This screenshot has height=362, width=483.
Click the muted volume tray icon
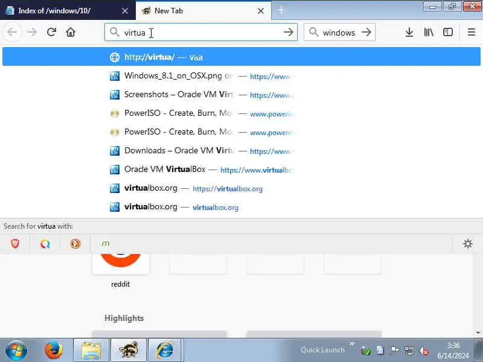pyautogui.click(x=424, y=351)
